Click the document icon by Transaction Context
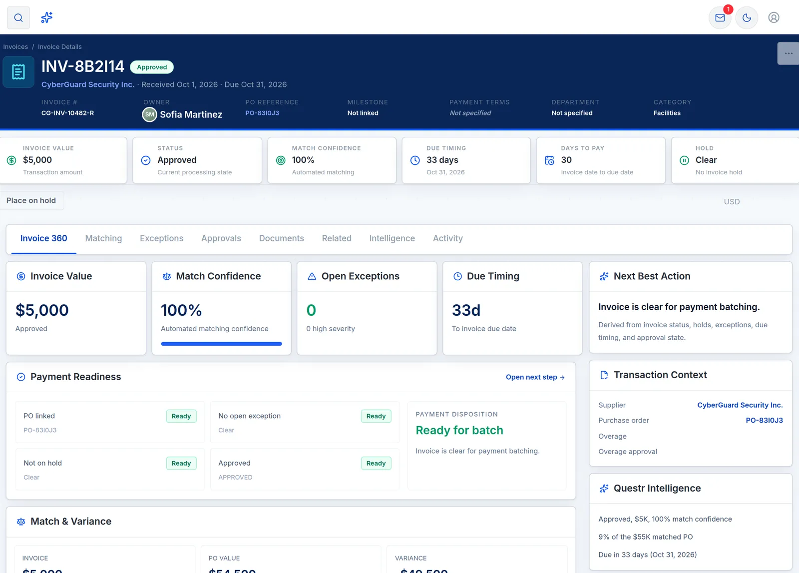 (604, 375)
